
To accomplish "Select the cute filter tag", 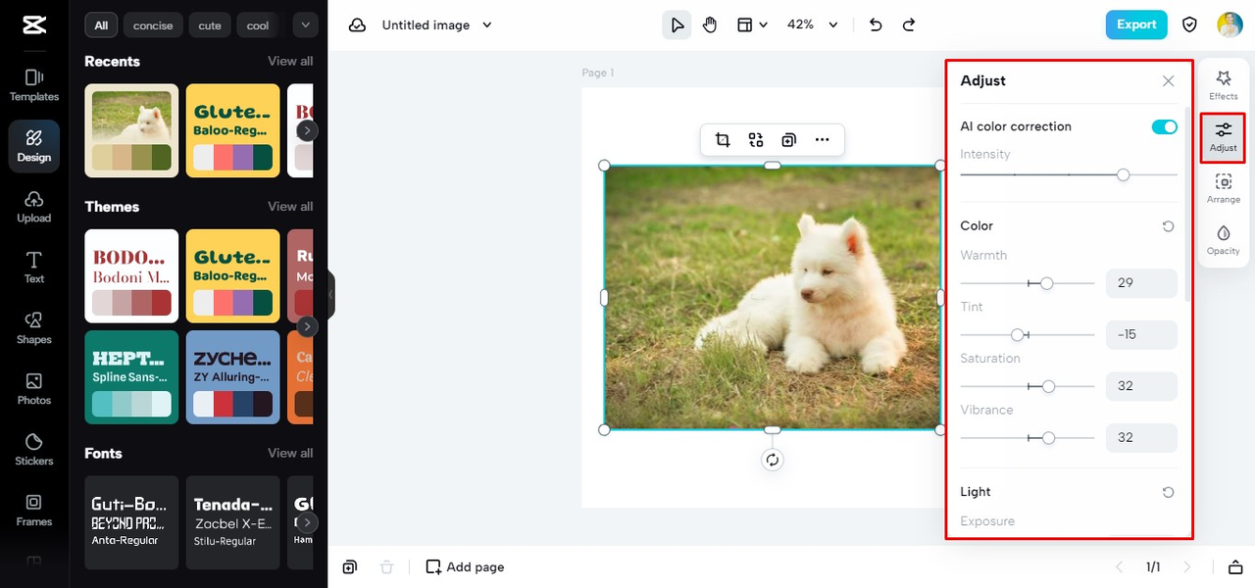I will pyautogui.click(x=210, y=25).
